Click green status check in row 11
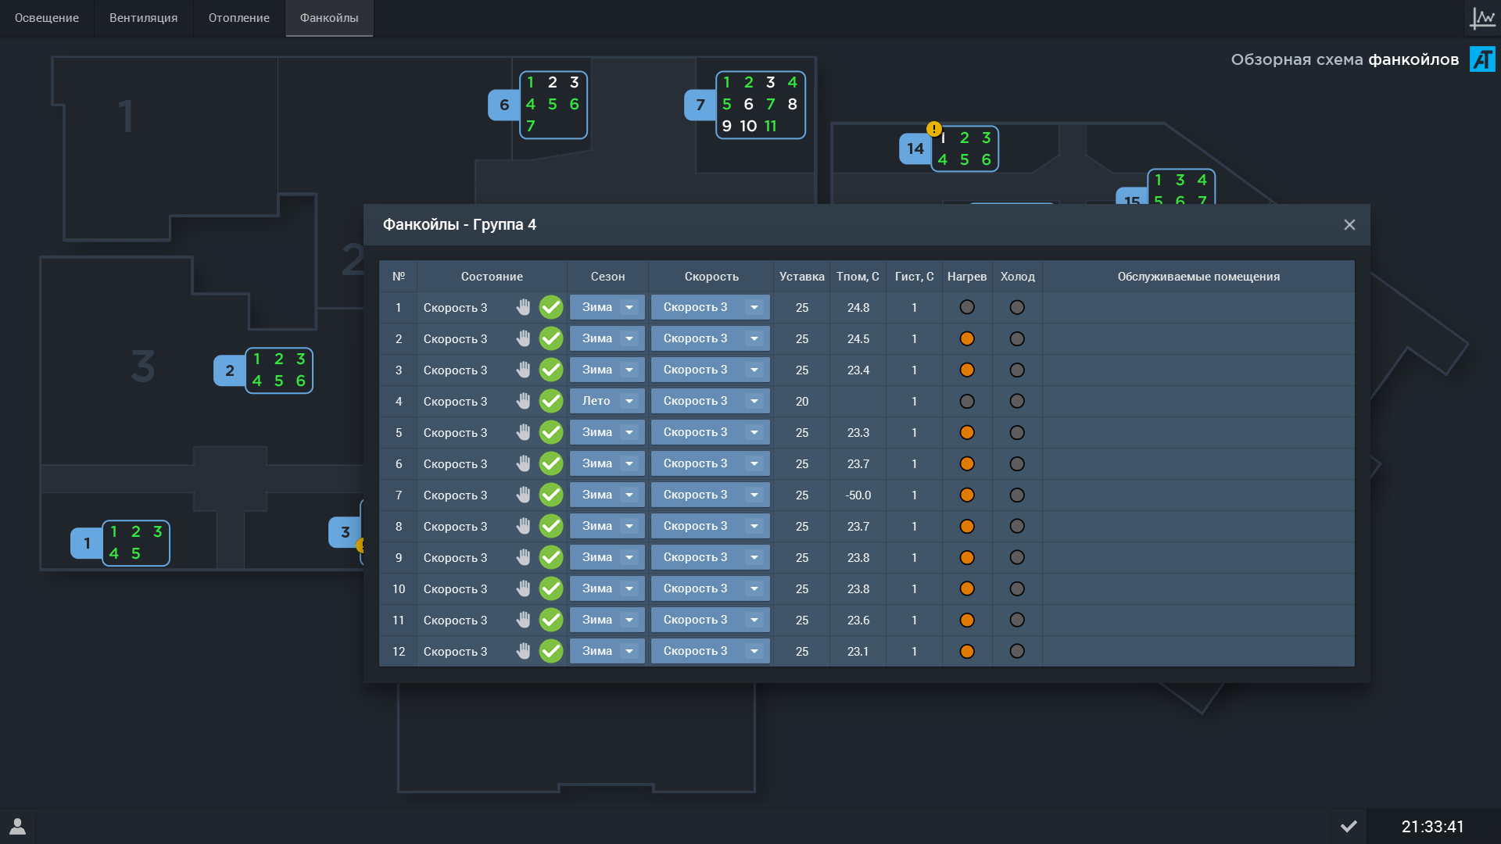The height and width of the screenshot is (844, 1501). tap(551, 620)
